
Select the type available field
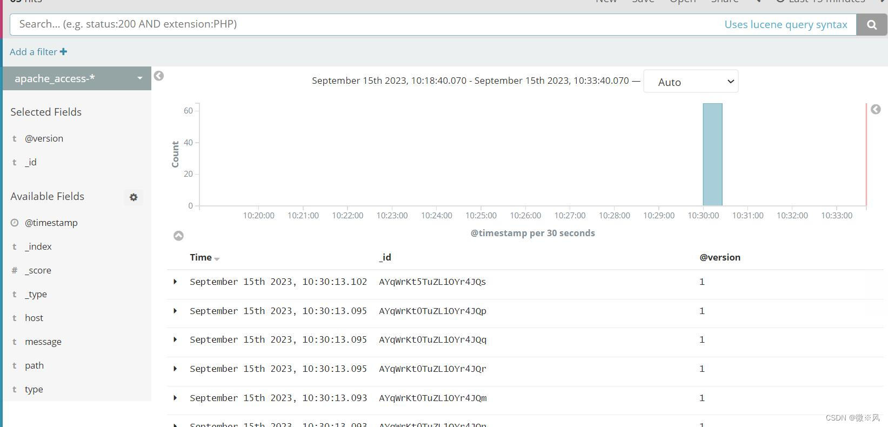coord(34,389)
